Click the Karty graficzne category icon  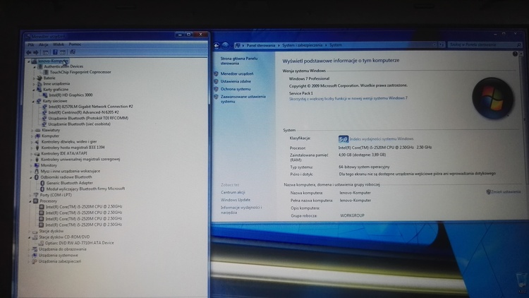click(x=39, y=90)
